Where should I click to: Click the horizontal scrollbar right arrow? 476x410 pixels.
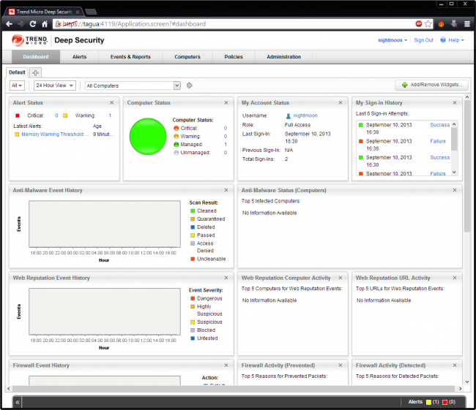click(460, 389)
